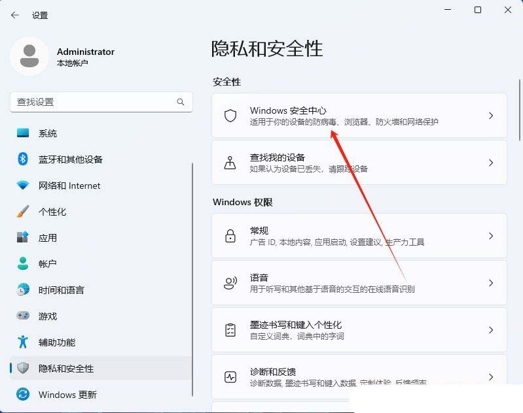Click the sidebar navigation scrollbar
The height and width of the screenshot is (413, 523).
[192, 280]
